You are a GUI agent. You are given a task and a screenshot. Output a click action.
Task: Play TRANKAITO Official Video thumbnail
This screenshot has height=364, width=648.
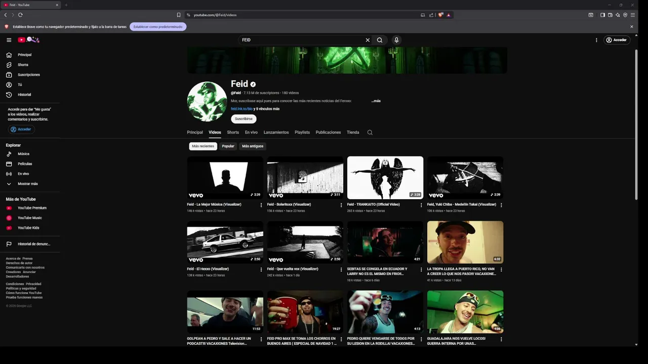385,177
